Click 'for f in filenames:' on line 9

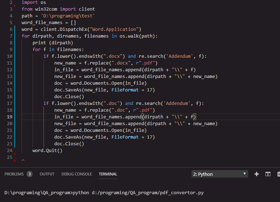(x=58, y=50)
